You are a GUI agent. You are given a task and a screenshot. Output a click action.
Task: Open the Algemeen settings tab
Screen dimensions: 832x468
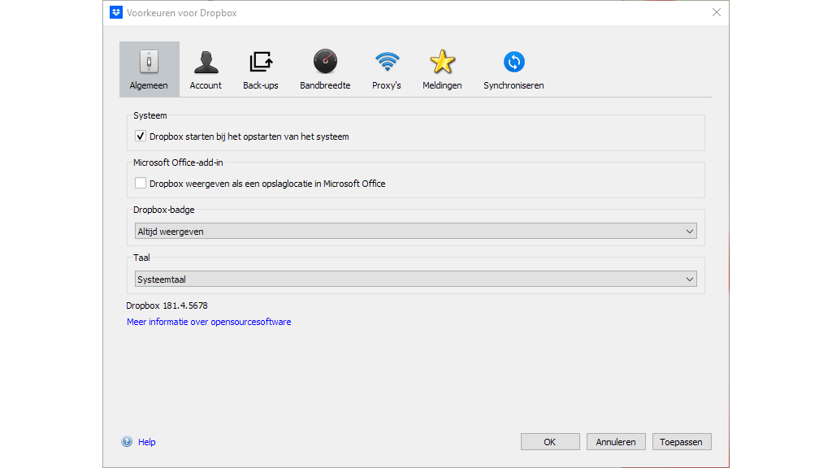149,69
